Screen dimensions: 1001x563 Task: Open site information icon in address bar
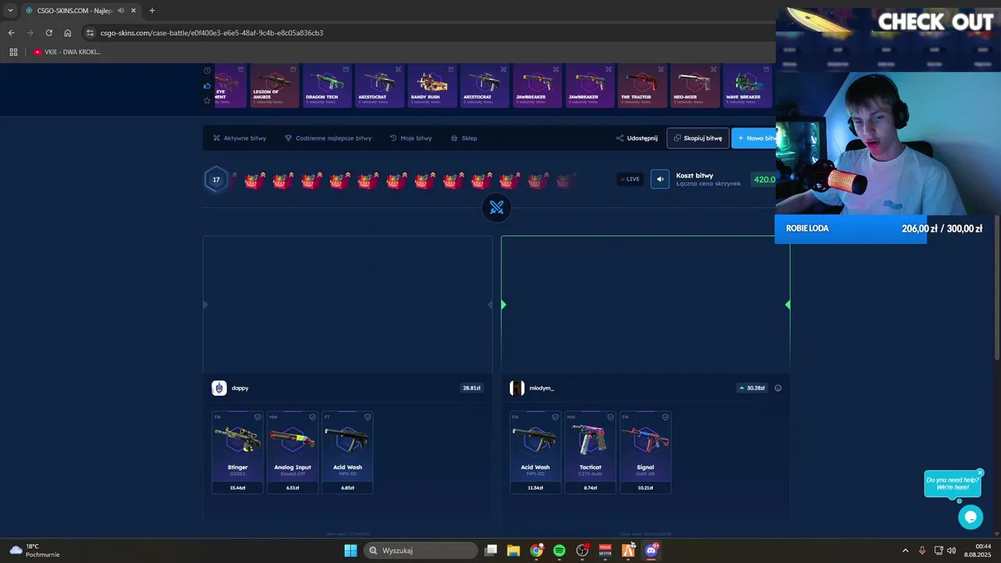[x=90, y=33]
